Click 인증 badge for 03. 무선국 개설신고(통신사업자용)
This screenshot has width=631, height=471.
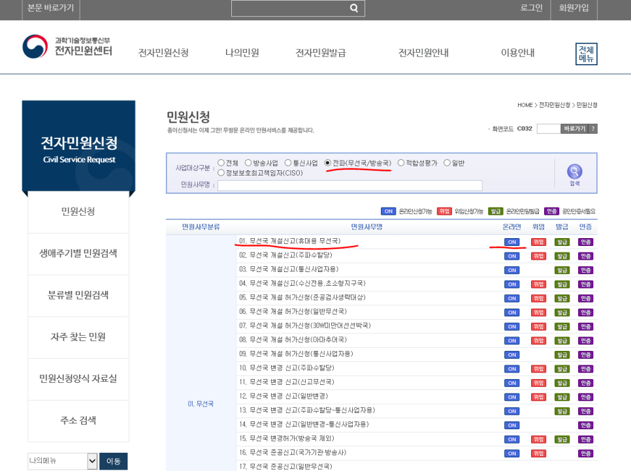coord(585,270)
